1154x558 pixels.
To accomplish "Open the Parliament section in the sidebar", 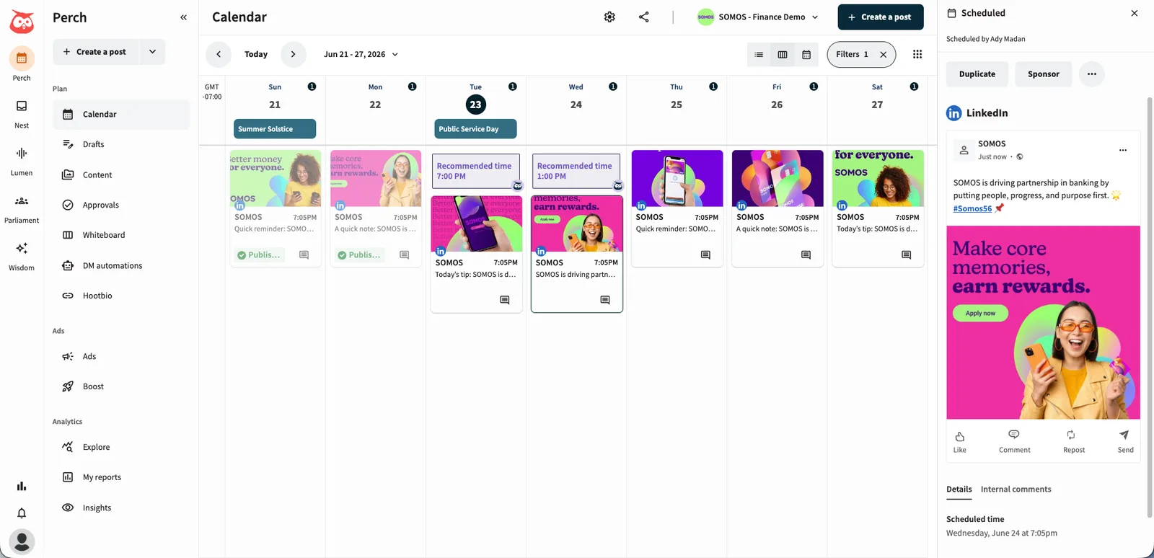I will [x=22, y=209].
